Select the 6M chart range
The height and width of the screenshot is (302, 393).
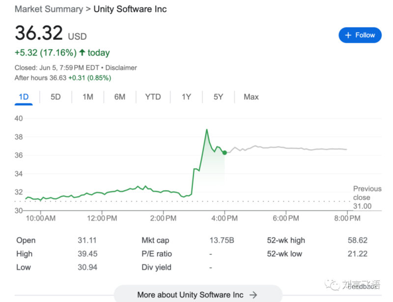coord(120,97)
